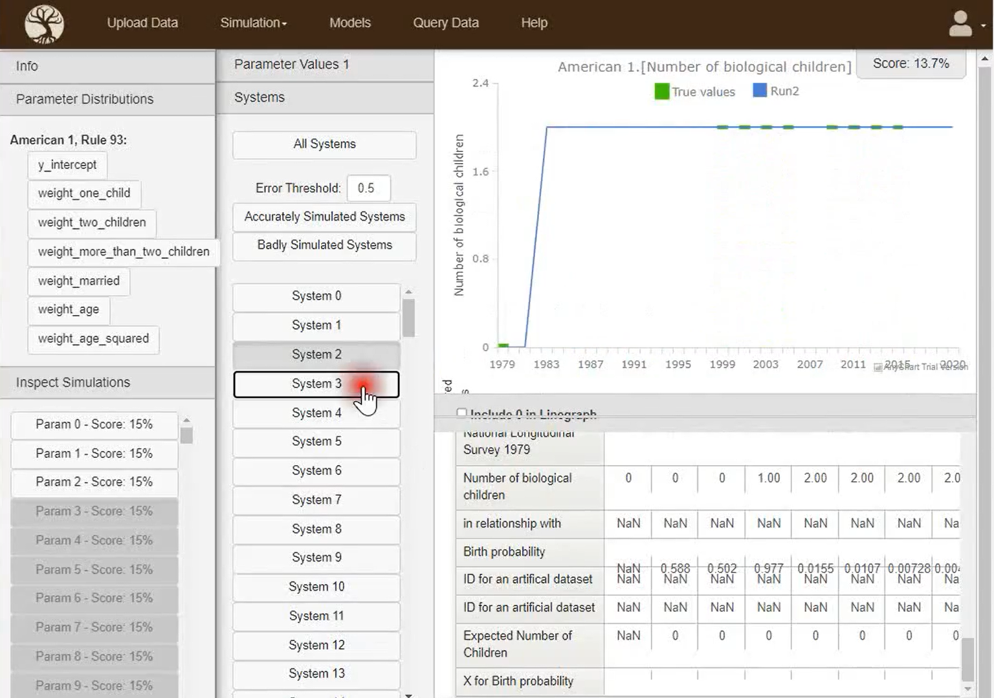
Task: Click the 1.00 biological children cell
Action: (x=769, y=478)
